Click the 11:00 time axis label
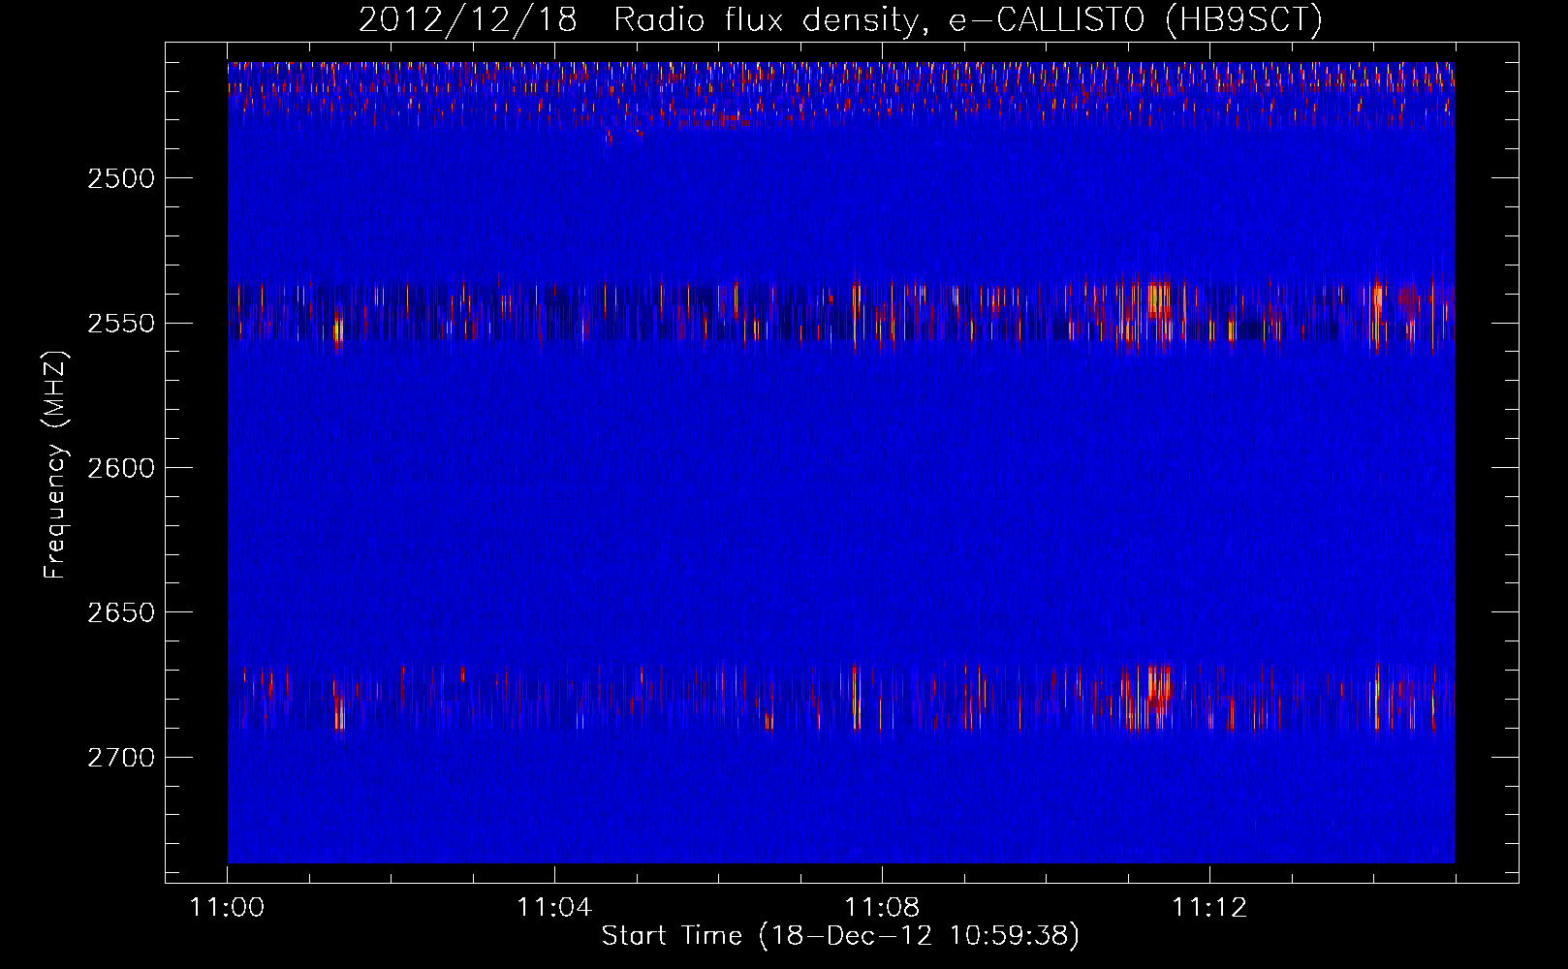 pos(227,908)
